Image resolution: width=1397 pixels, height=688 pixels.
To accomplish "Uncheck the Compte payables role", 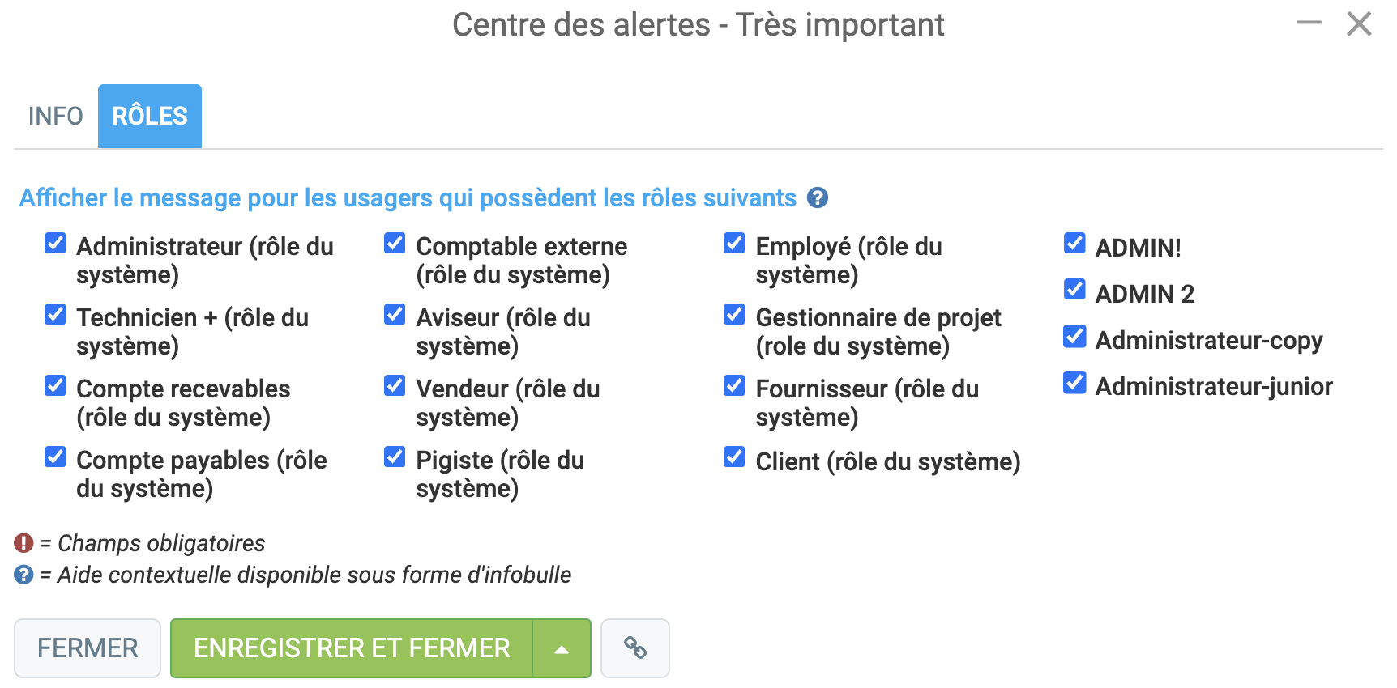I will coord(55,457).
